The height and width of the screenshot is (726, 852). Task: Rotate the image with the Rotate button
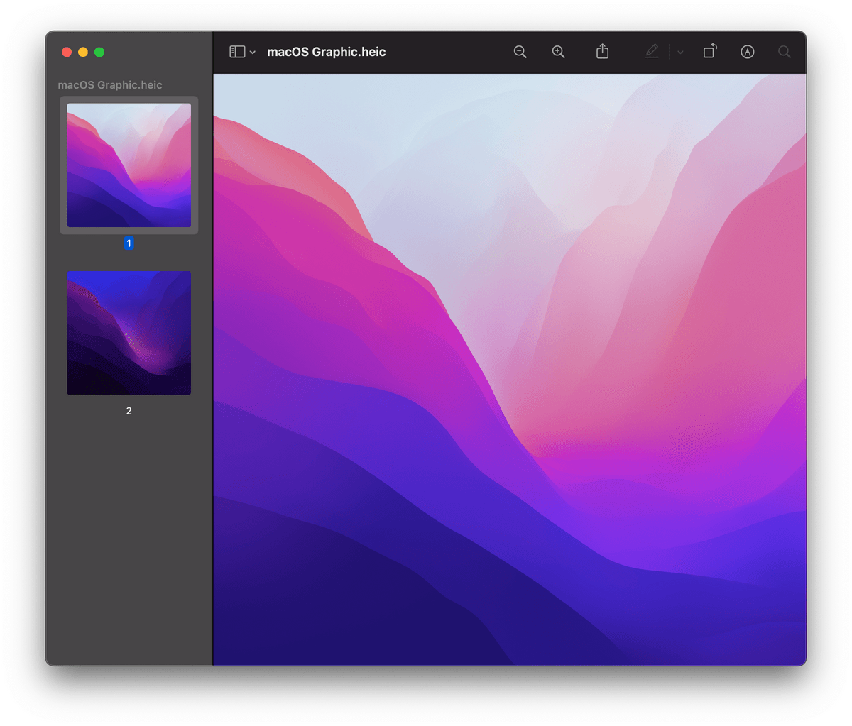click(709, 51)
